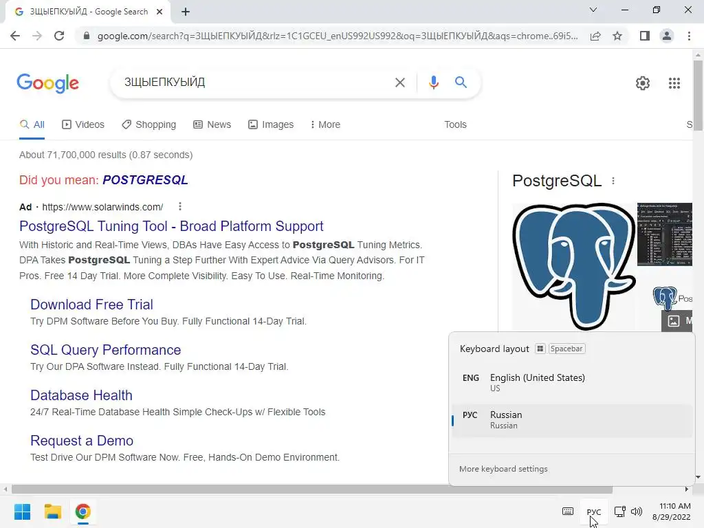The height and width of the screenshot is (528, 704).
Task: Open network status tray icon
Action: click(x=620, y=511)
